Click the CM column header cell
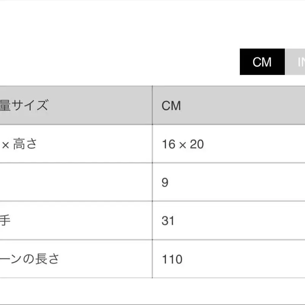 [x=229, y=105]
